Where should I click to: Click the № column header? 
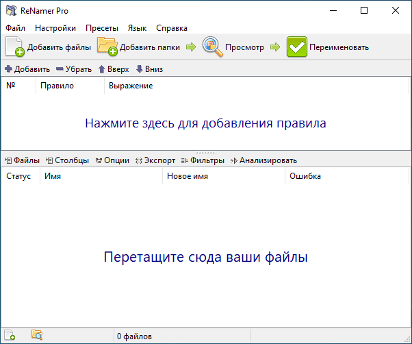coord(18,86)
